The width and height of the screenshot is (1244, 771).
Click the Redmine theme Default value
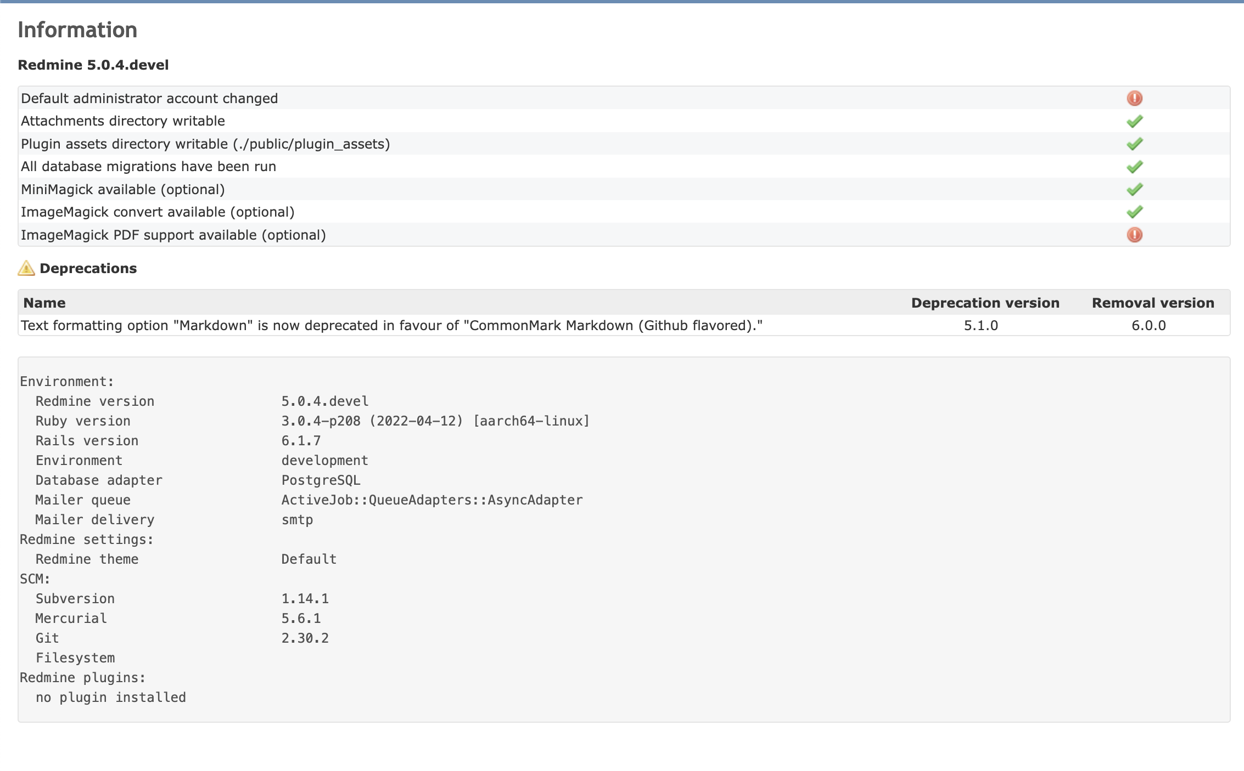point(309,559)
